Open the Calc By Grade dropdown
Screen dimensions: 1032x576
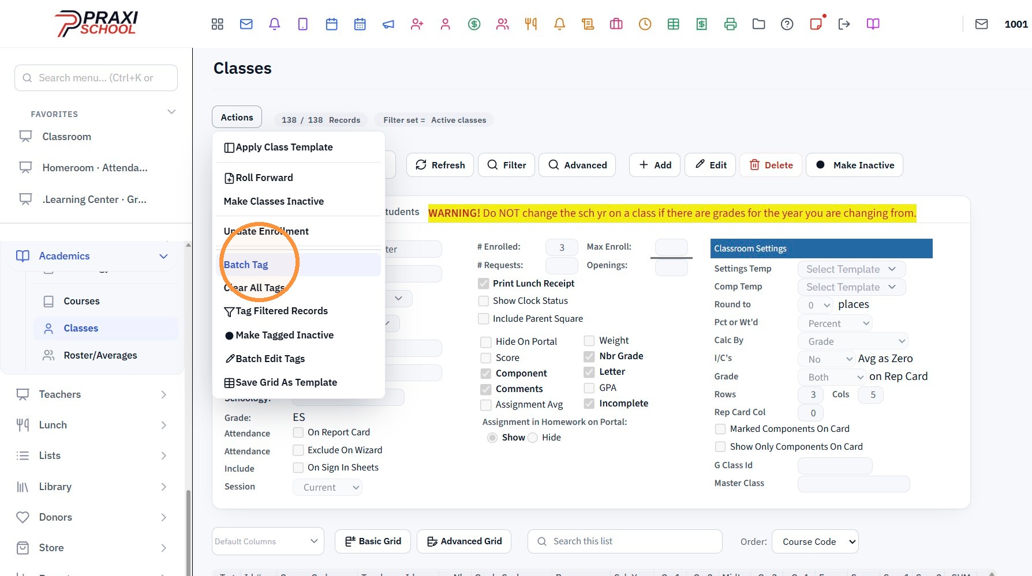coord(853,341)
